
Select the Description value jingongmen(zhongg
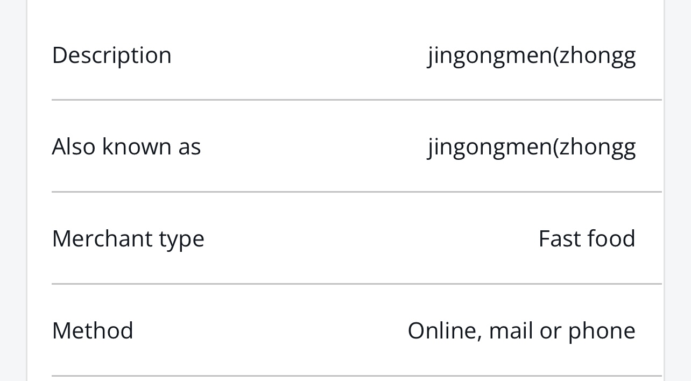tap(532, 55)
